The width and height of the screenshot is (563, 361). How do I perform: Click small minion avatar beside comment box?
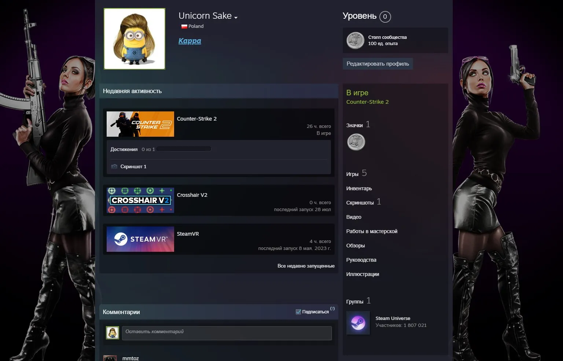pos(113,333)
